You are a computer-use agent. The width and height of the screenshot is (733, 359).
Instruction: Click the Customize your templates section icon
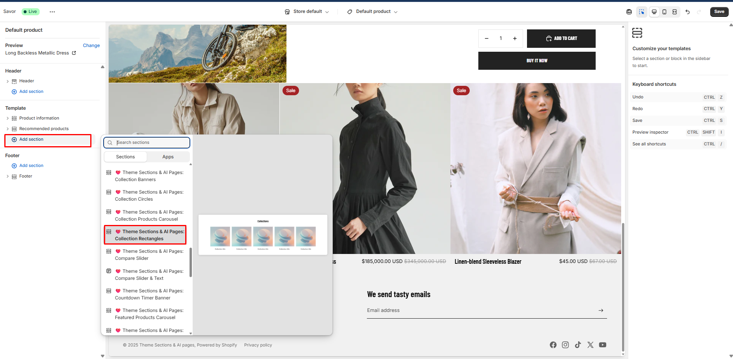tap(637, 33)
